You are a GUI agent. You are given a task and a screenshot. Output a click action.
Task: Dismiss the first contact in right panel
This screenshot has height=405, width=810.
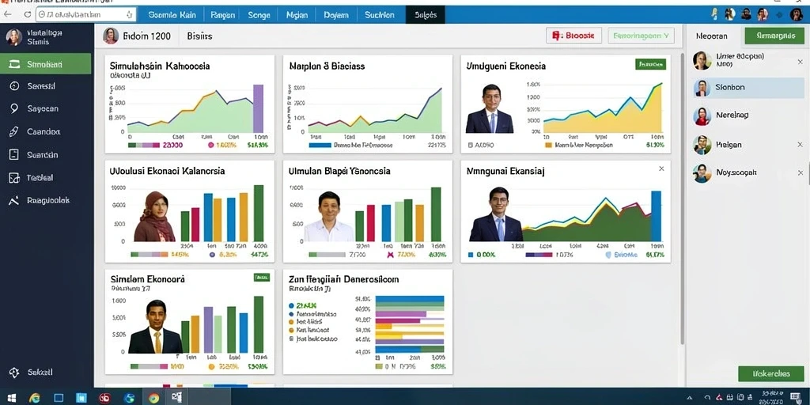tap(801, 62)
